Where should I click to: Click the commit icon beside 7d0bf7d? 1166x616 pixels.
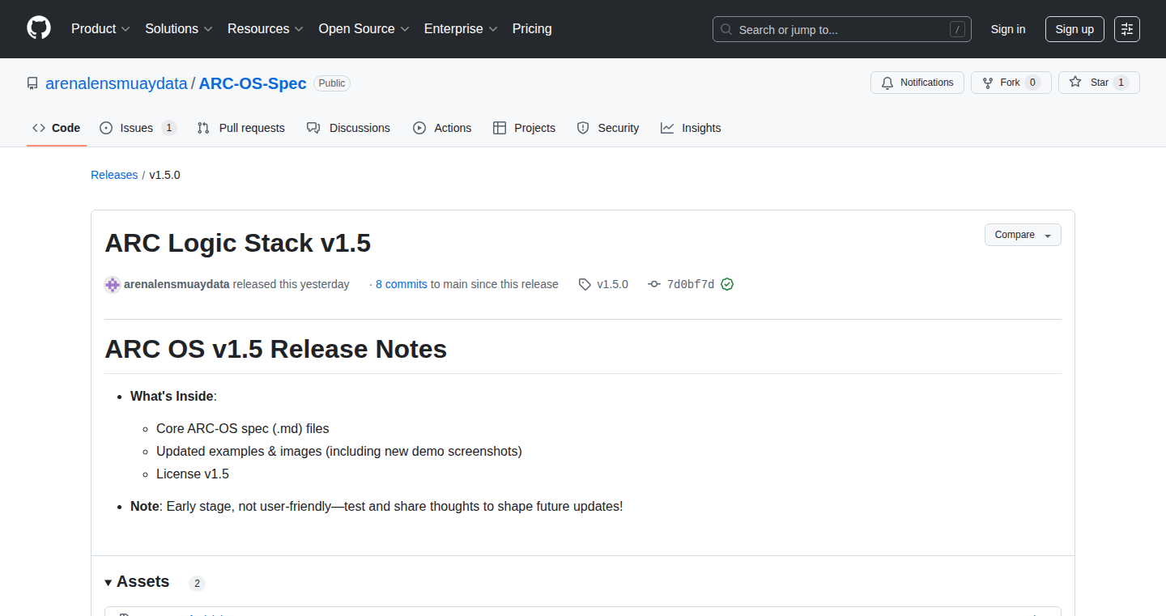[x=654, y=284]
